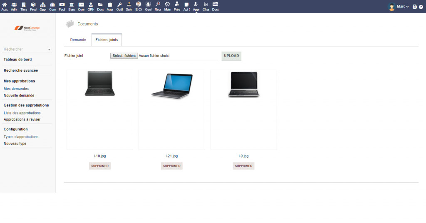Open Liste des approbations
426x223 pixels.
coord(22,113)
